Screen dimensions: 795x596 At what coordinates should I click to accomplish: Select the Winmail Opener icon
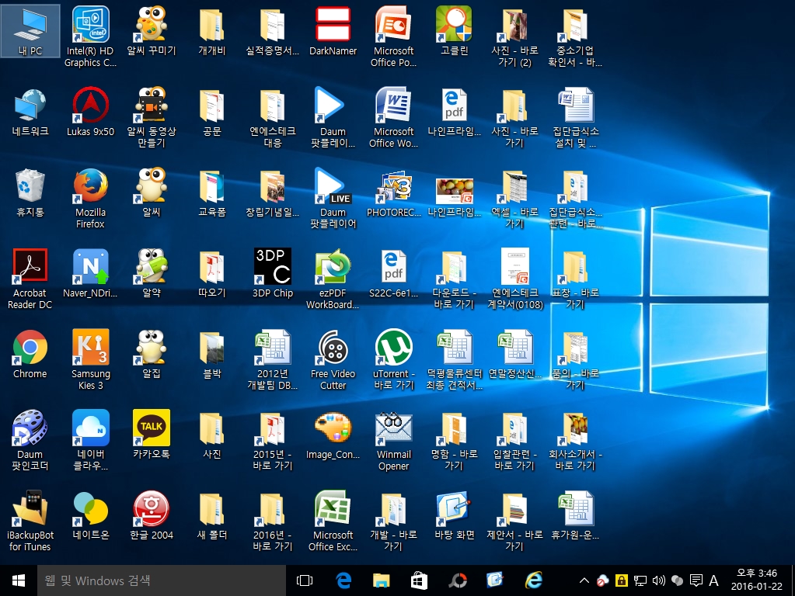393,440
